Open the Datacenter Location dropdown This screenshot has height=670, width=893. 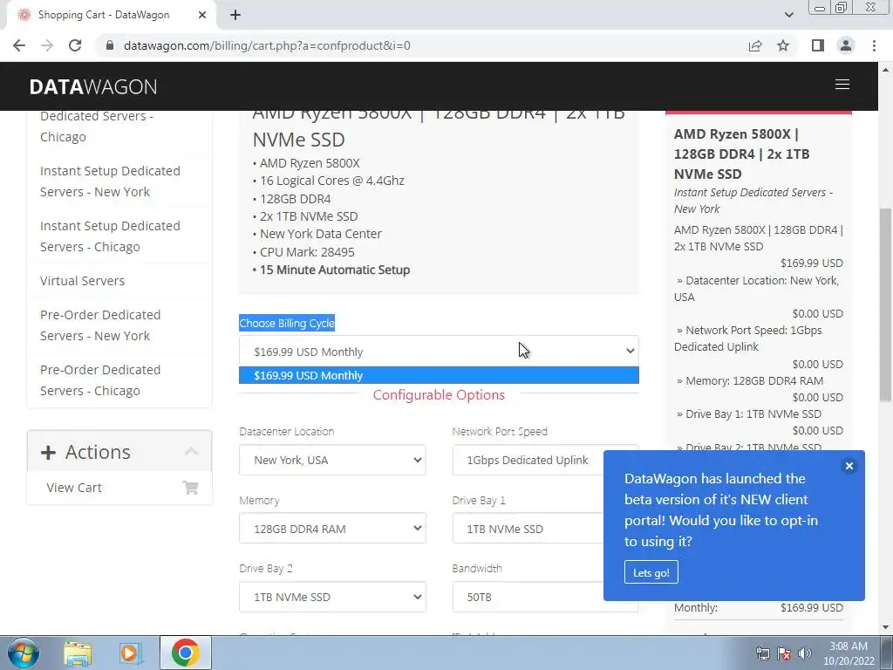(x=332, y=460)
